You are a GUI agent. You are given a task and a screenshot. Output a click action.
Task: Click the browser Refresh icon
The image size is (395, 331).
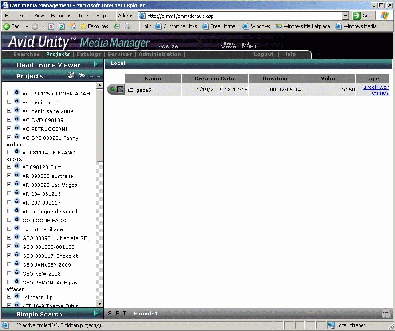pos(62,26)
